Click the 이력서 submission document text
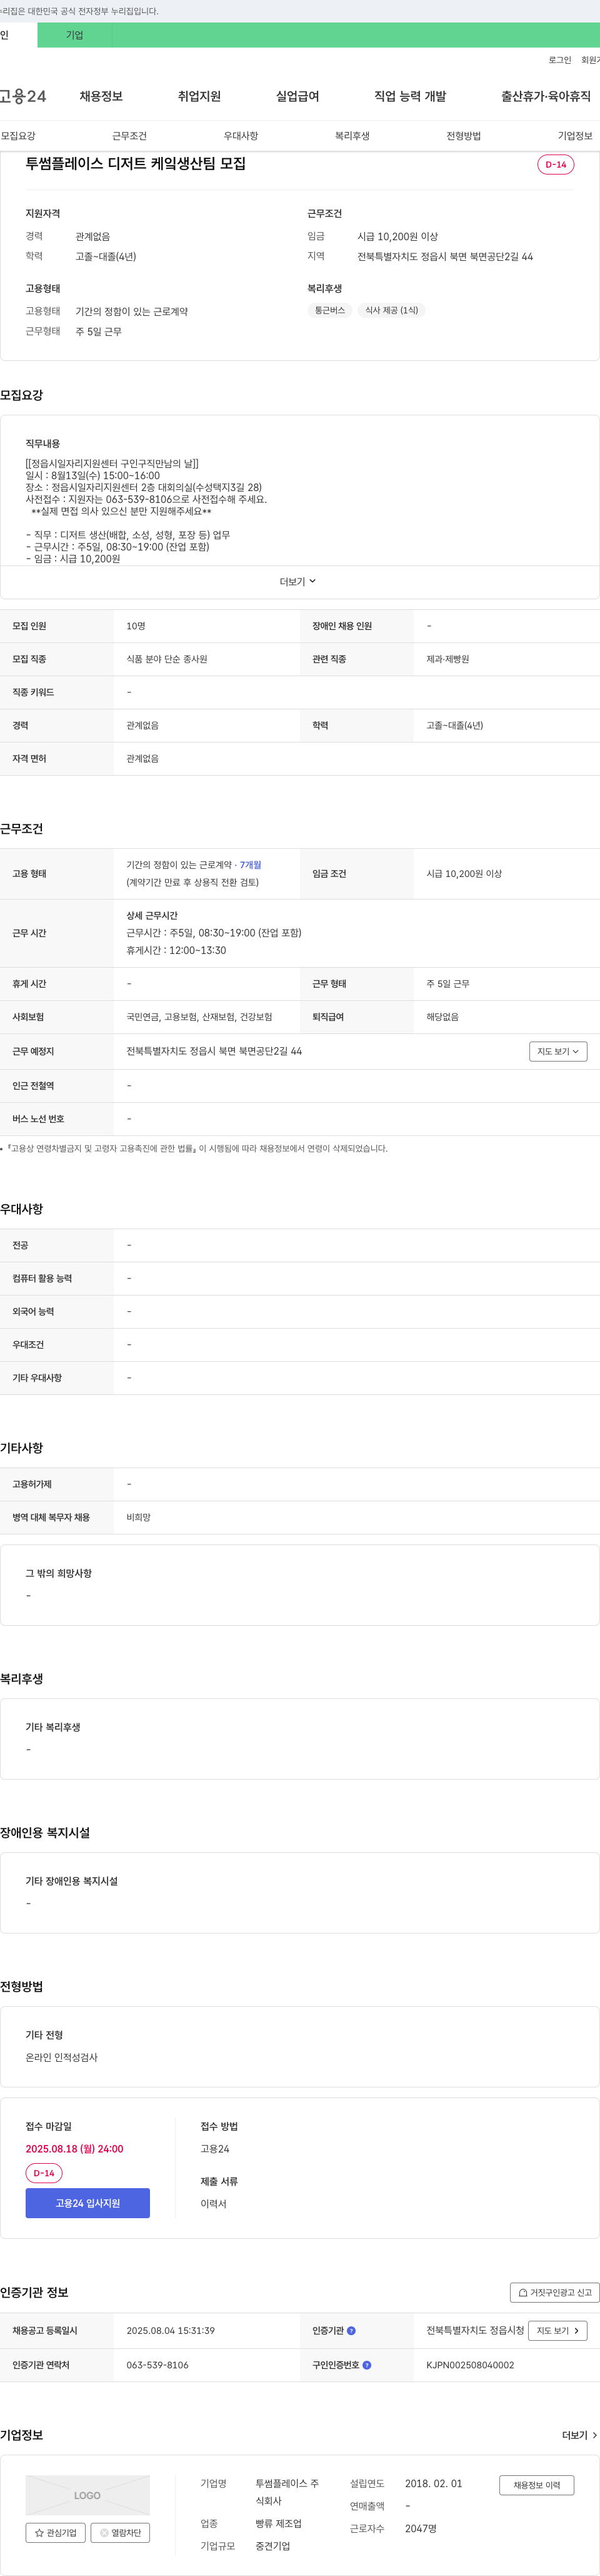600x2576 pixels. 214,2203
